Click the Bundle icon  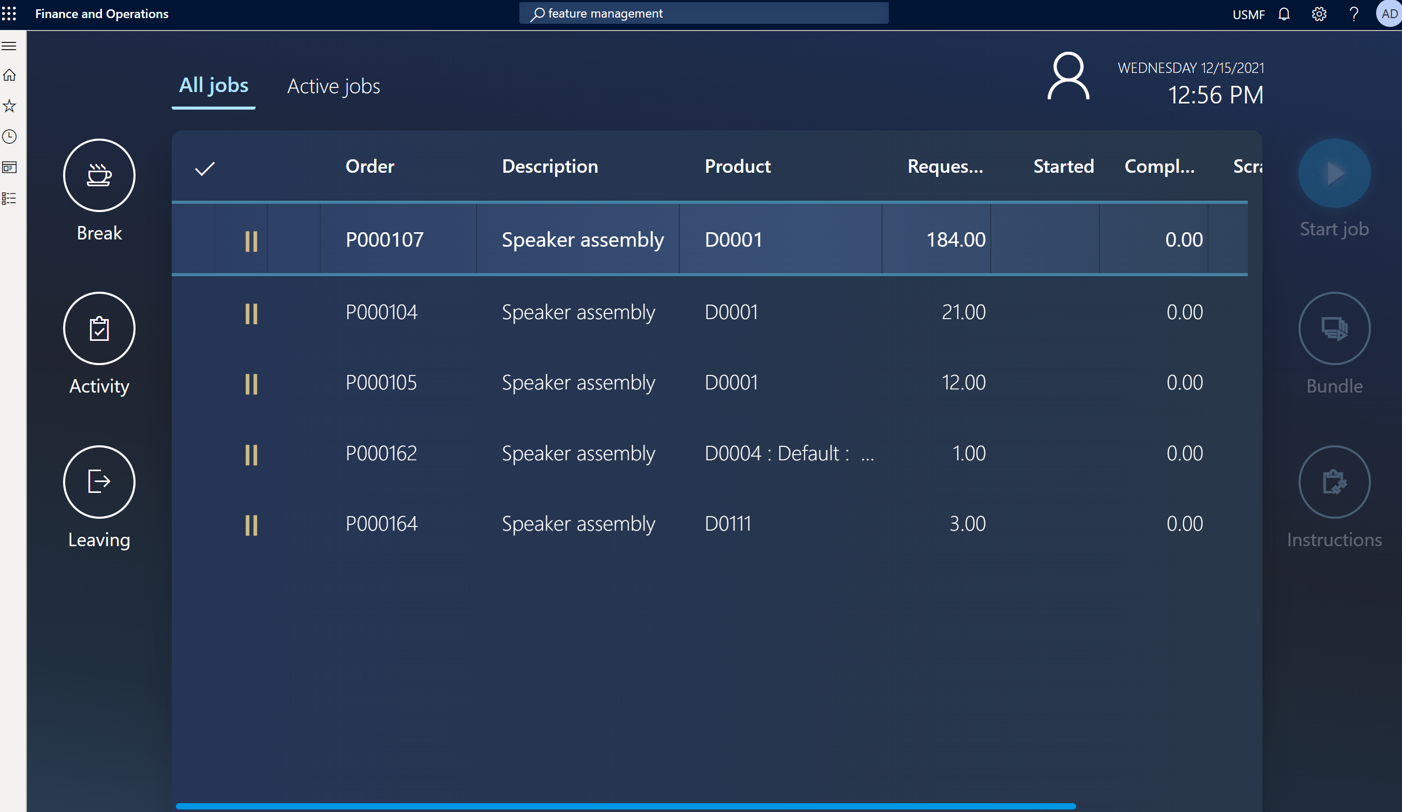[x=1334, y=329]
